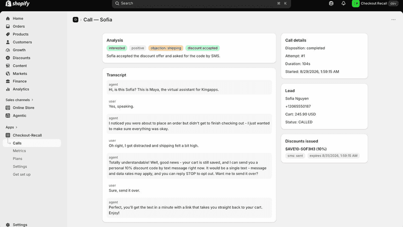Click discount code SAVE10-SOF3H3 (10%)

(306, 149)
